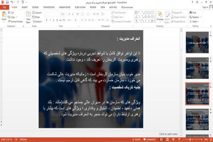Switch to the REVIEW tab
213x142 pixels.
pos(93,7)
